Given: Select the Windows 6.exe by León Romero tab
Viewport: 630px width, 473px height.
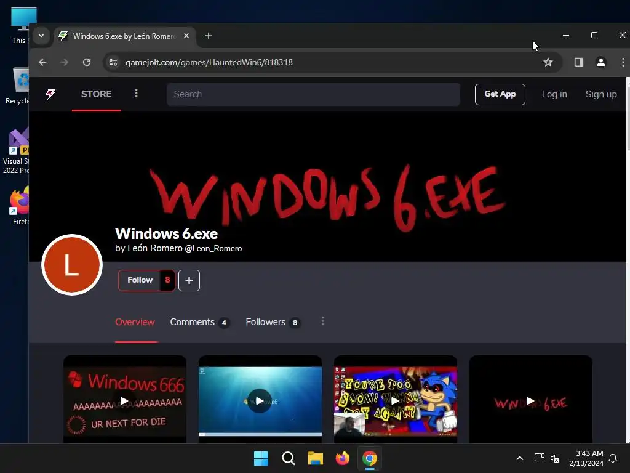Looking at the screenshot, I should [x=124, y=36].
